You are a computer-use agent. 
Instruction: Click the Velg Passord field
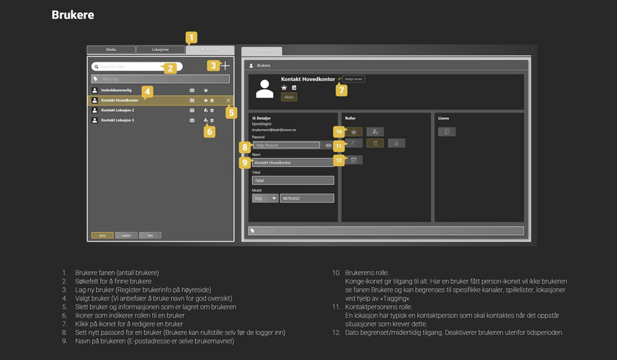pos(286,145)
